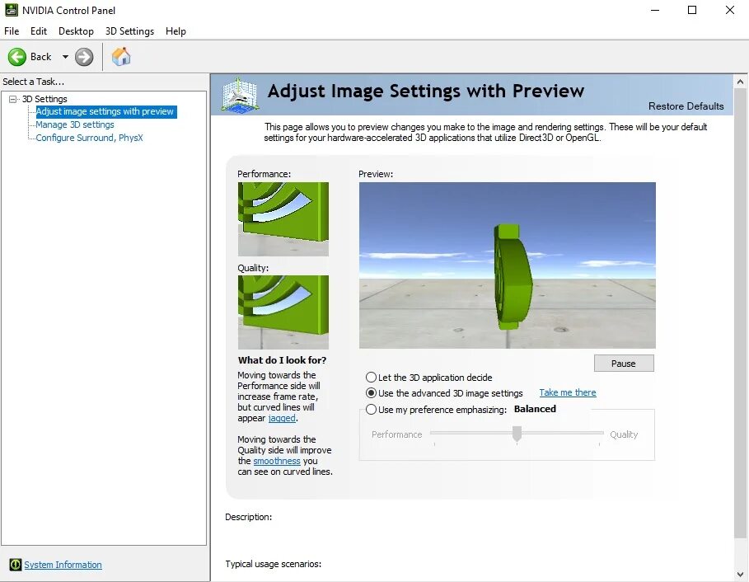Viewport: 749px width, 582px height.
Task: Click the scrollbar down arrow
Action: (741, 574)
